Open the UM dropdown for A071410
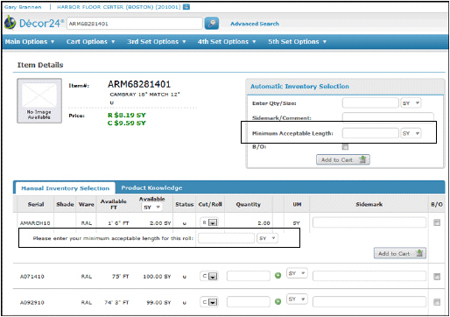 pyautogui.click(x=297, y=273)
